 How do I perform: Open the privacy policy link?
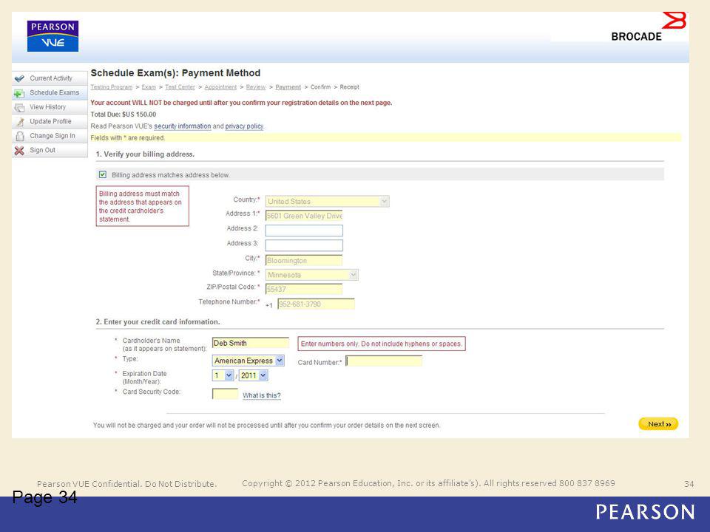pyautogui.click(x=244, y=126)
